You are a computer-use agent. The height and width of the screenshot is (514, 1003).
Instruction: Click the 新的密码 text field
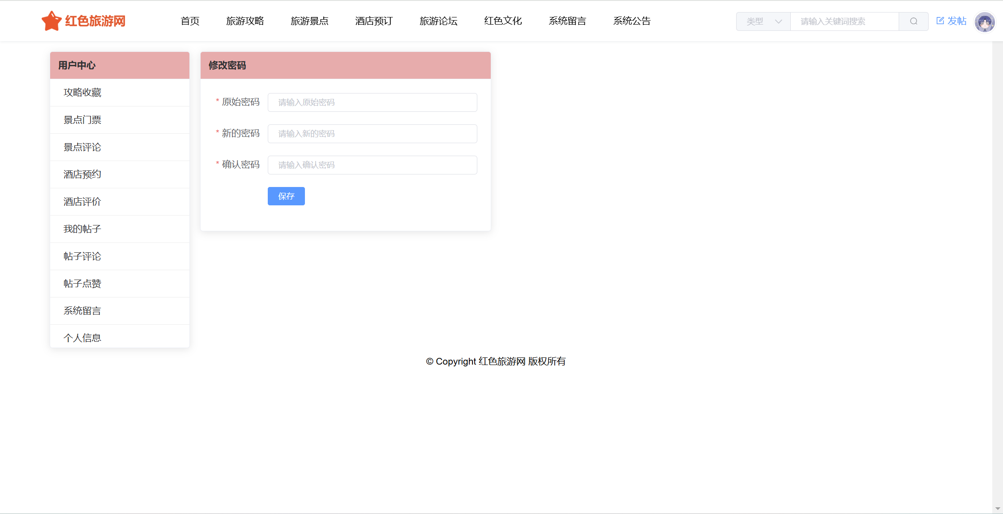coord(372,134)
